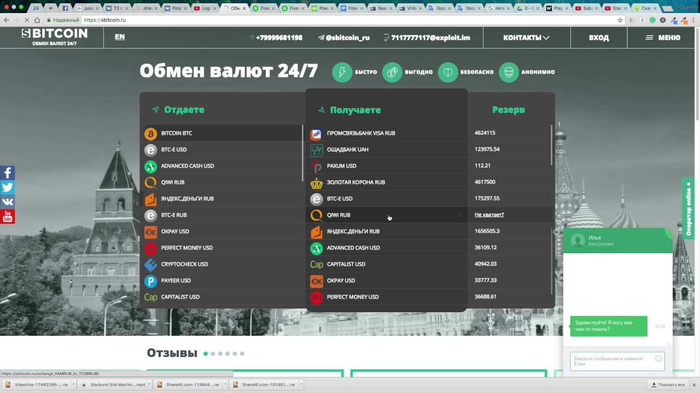Switch language to EN
Image resolution: width=700 pixels, height=393 pixels.
click(x=120, y=37)
